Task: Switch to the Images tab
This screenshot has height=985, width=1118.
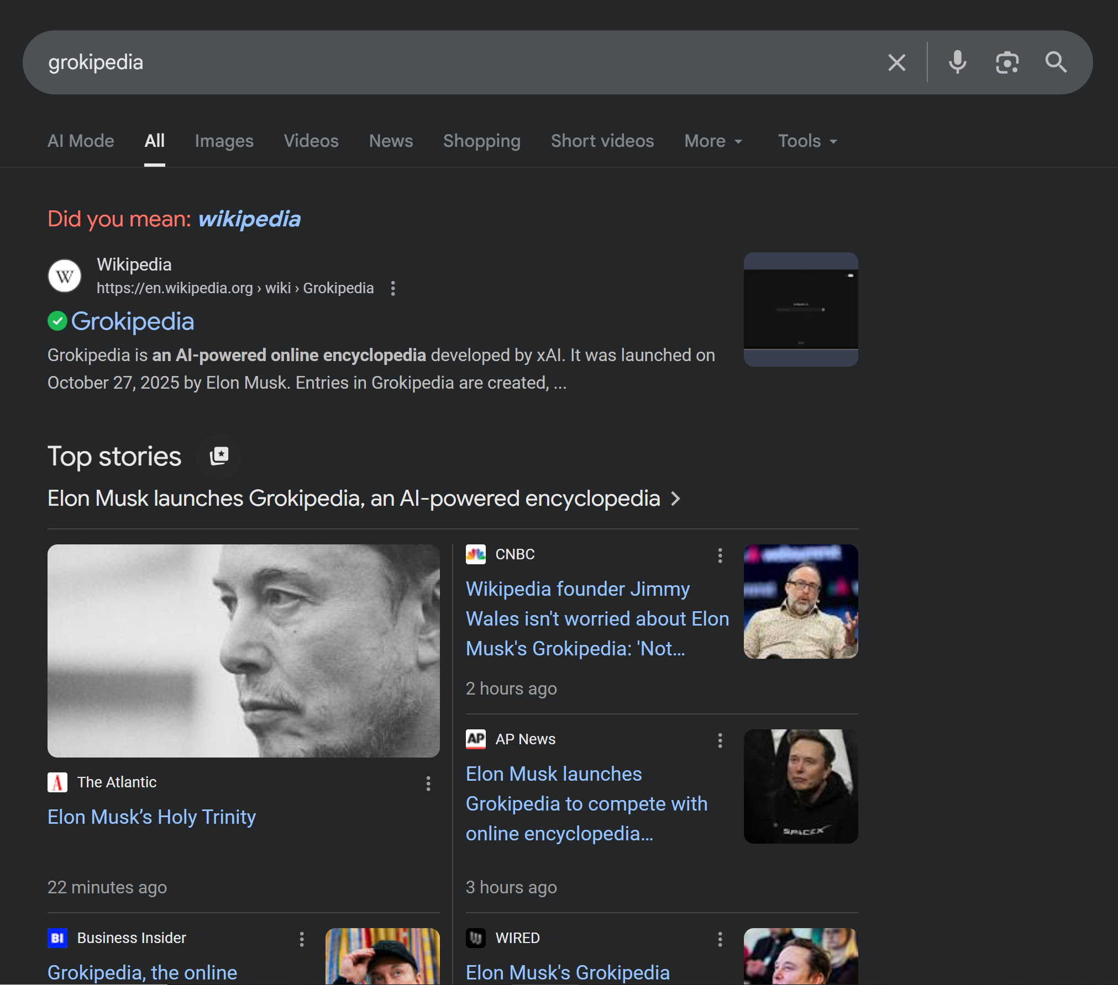Action: 224,141
